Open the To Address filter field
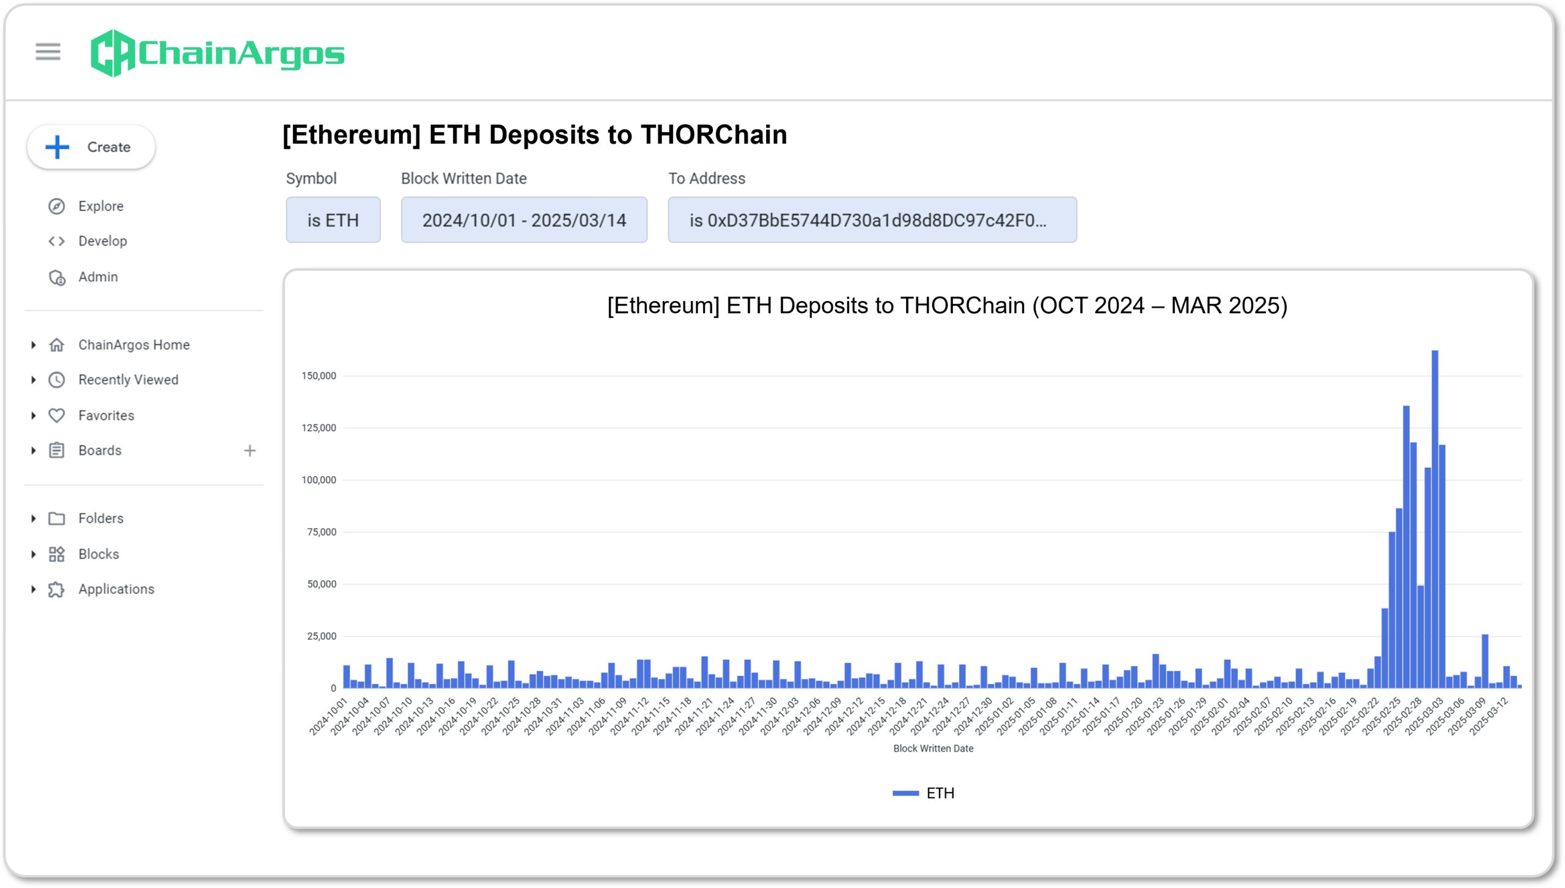 [x=872, y=220]
